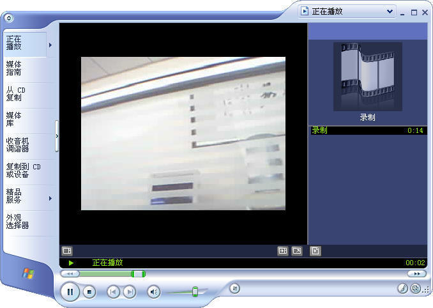Pause the video playback

[x=70, y=292]
